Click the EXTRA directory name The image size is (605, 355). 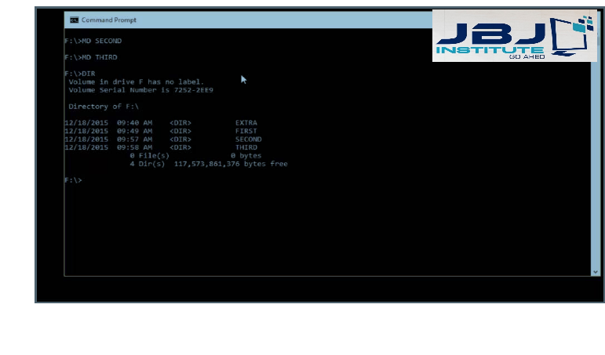click(x=246, y=122)
